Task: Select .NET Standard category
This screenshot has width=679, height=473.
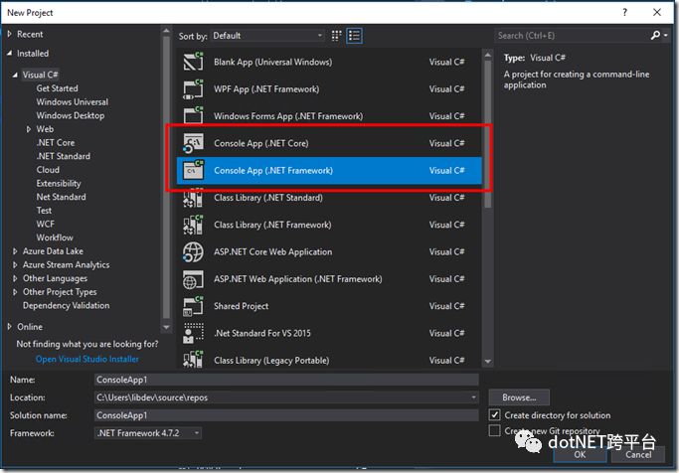Action: pos(64,156)
